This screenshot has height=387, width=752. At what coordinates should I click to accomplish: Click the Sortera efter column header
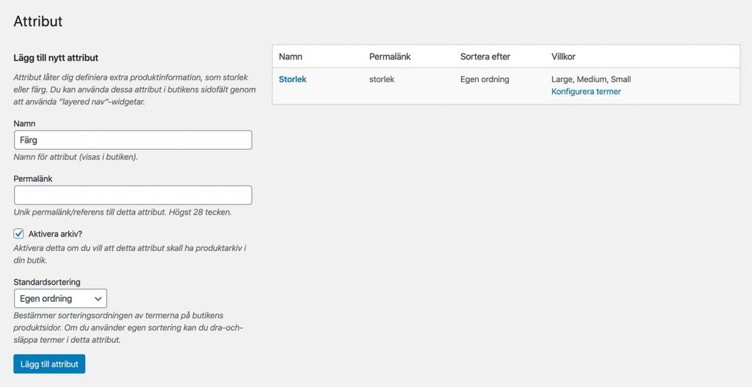485,57
